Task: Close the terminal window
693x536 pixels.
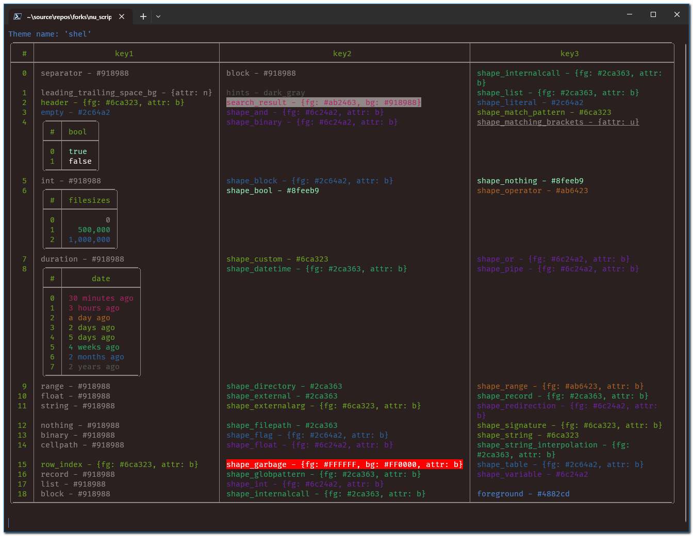Action: coord(677,14)
